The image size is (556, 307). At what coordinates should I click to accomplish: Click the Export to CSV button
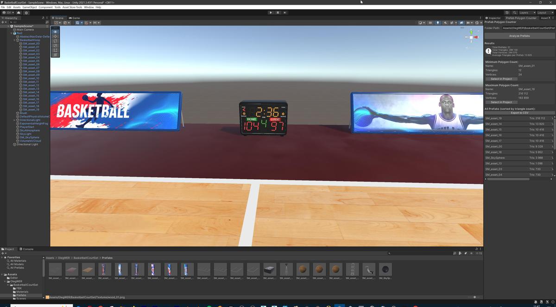coord(519,113)
